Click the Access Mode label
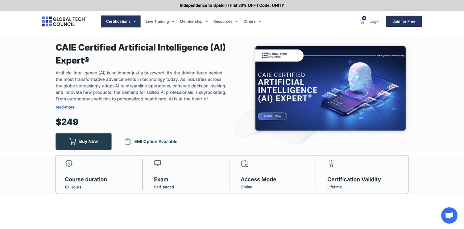The width and height of the screenshot is (464, 229). [258, 179]
